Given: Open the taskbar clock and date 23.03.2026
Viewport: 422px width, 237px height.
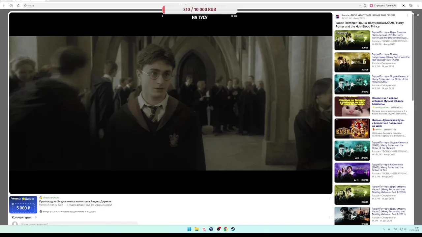Looking at the screenshot, I should pos(414,229).
